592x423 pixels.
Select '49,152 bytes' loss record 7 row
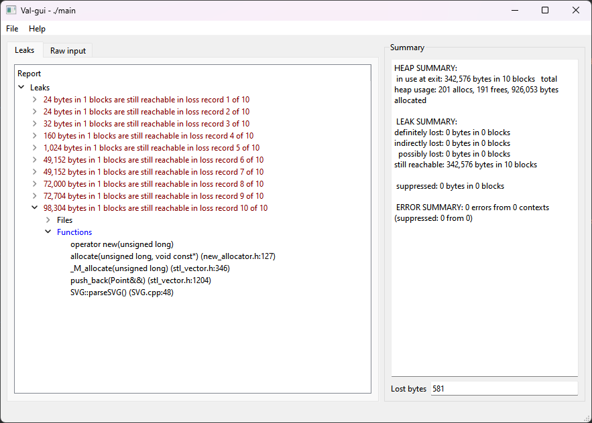(154, 172)
